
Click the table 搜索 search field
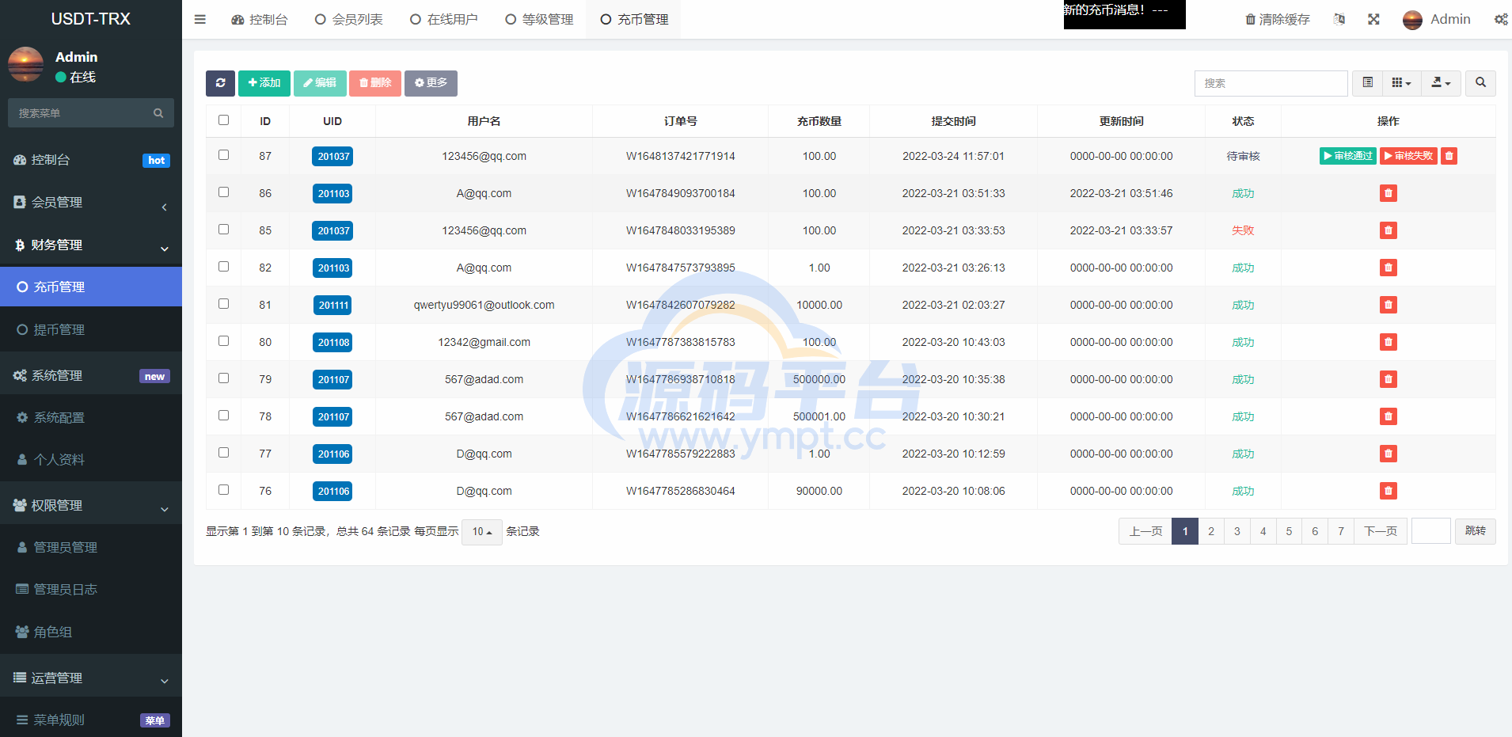pyautogui.click(x=1271, y=83)
